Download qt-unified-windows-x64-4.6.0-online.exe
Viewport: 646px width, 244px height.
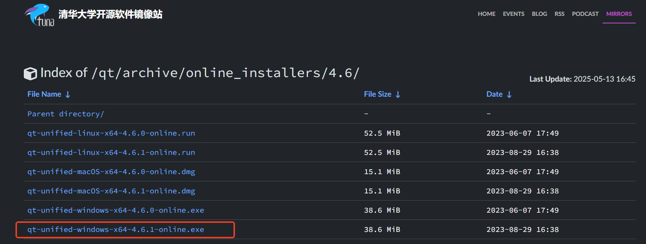click(x=116, y=210)
